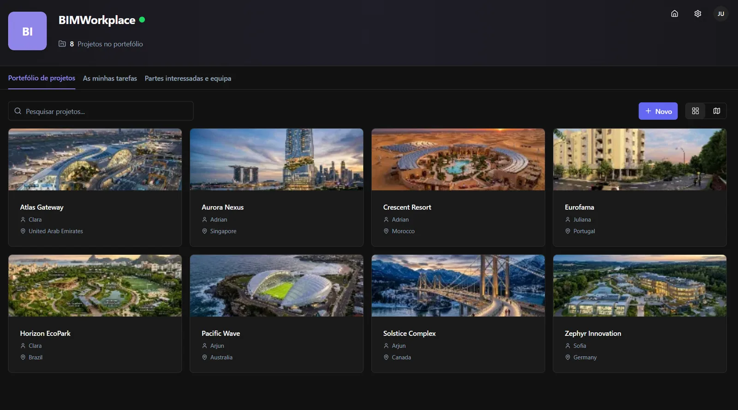Open the Atlas Gateway project title

pyautogui.click(x=42, y=207)
